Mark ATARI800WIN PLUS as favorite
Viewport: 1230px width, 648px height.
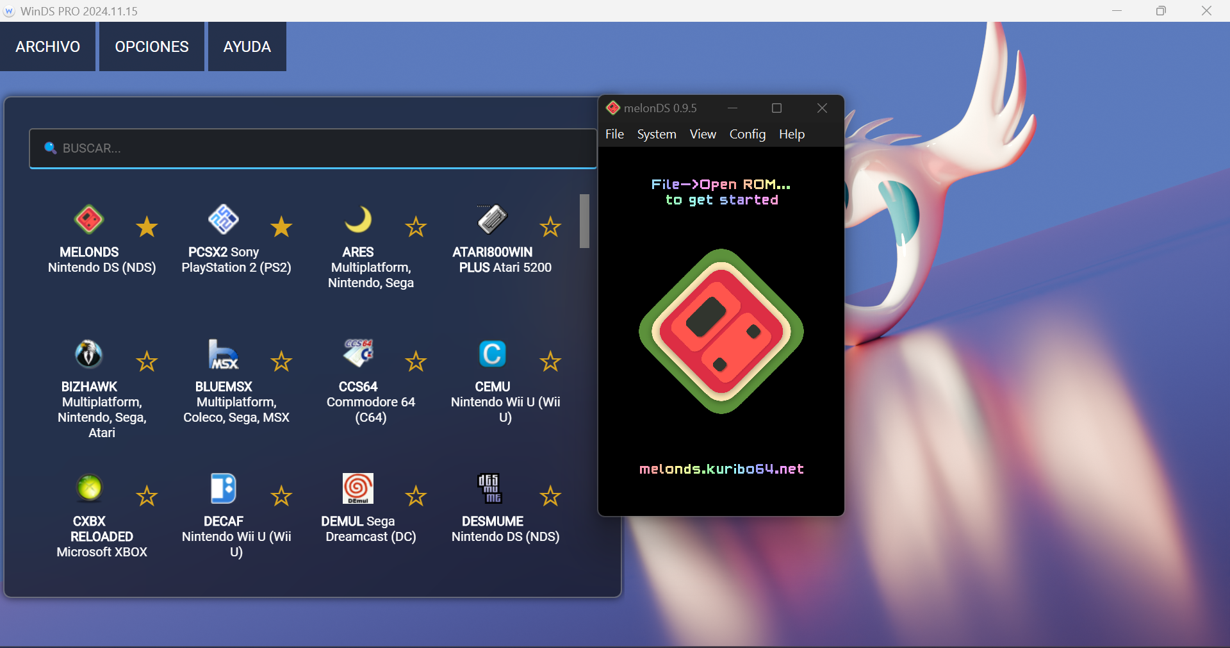point(550,227)
